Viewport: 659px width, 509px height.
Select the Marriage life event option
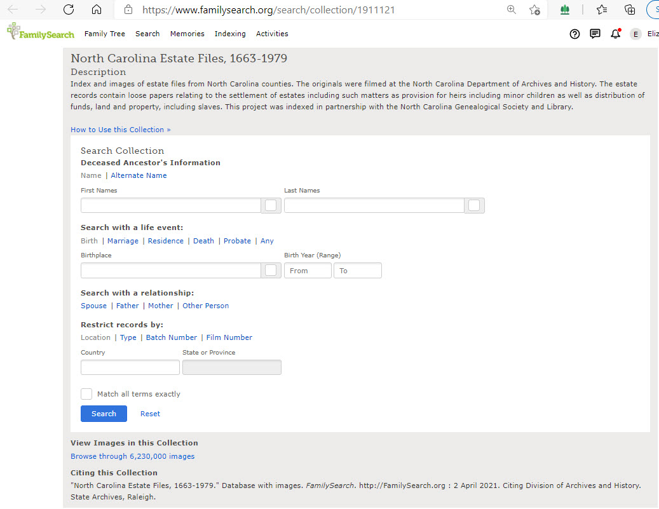[x=123, y=241]
